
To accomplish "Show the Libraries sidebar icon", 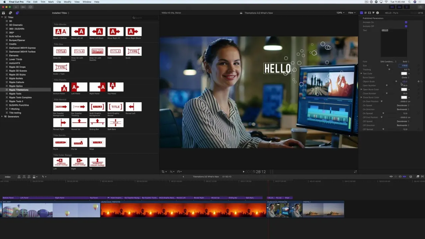I will tap(4, 13).
